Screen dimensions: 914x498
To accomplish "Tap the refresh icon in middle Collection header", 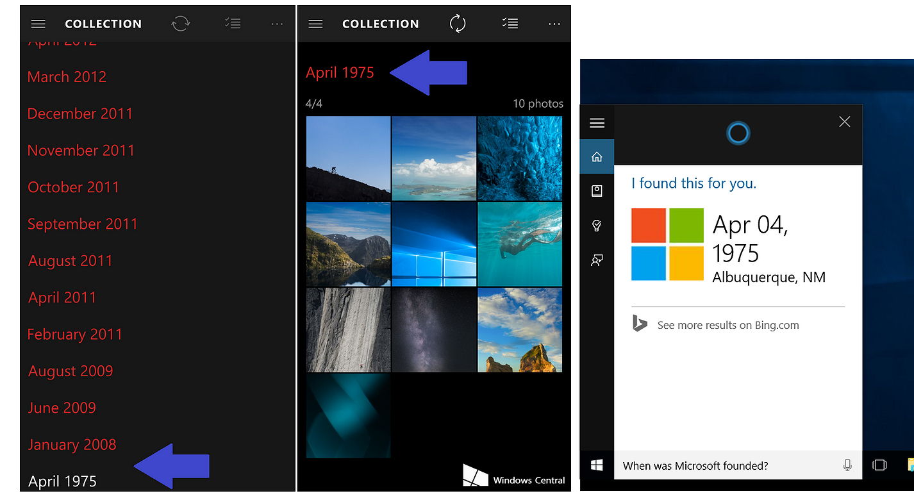I will tap(458, 24).
